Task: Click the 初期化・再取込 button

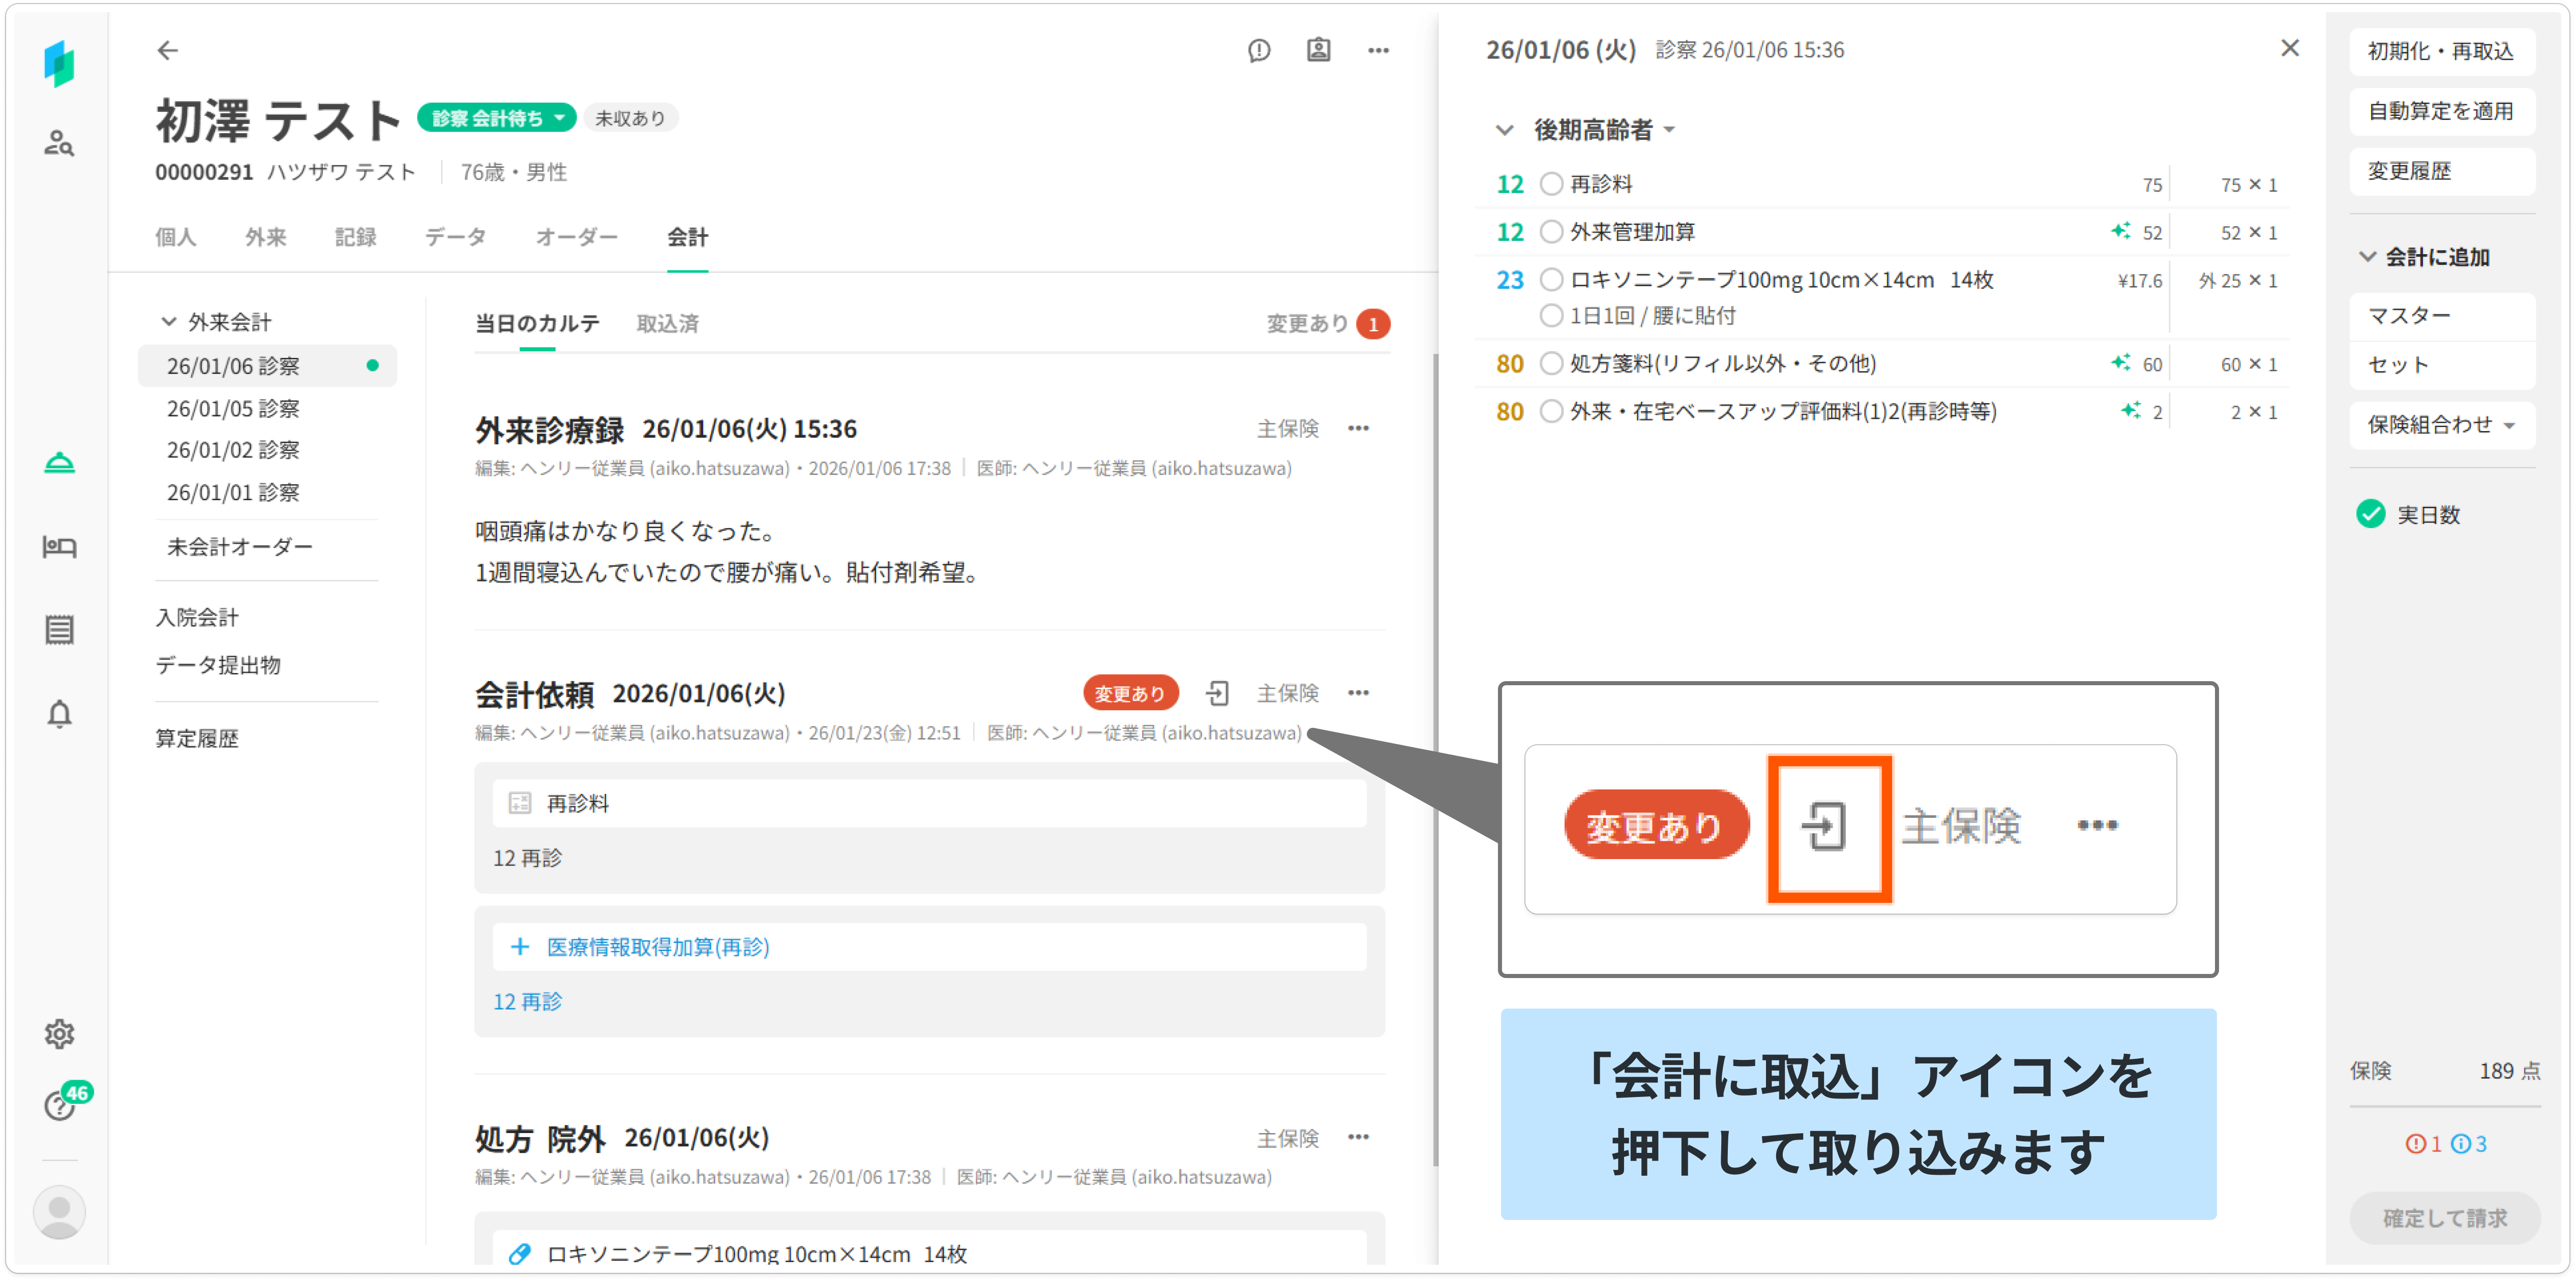Action: tap(2440, 51)
